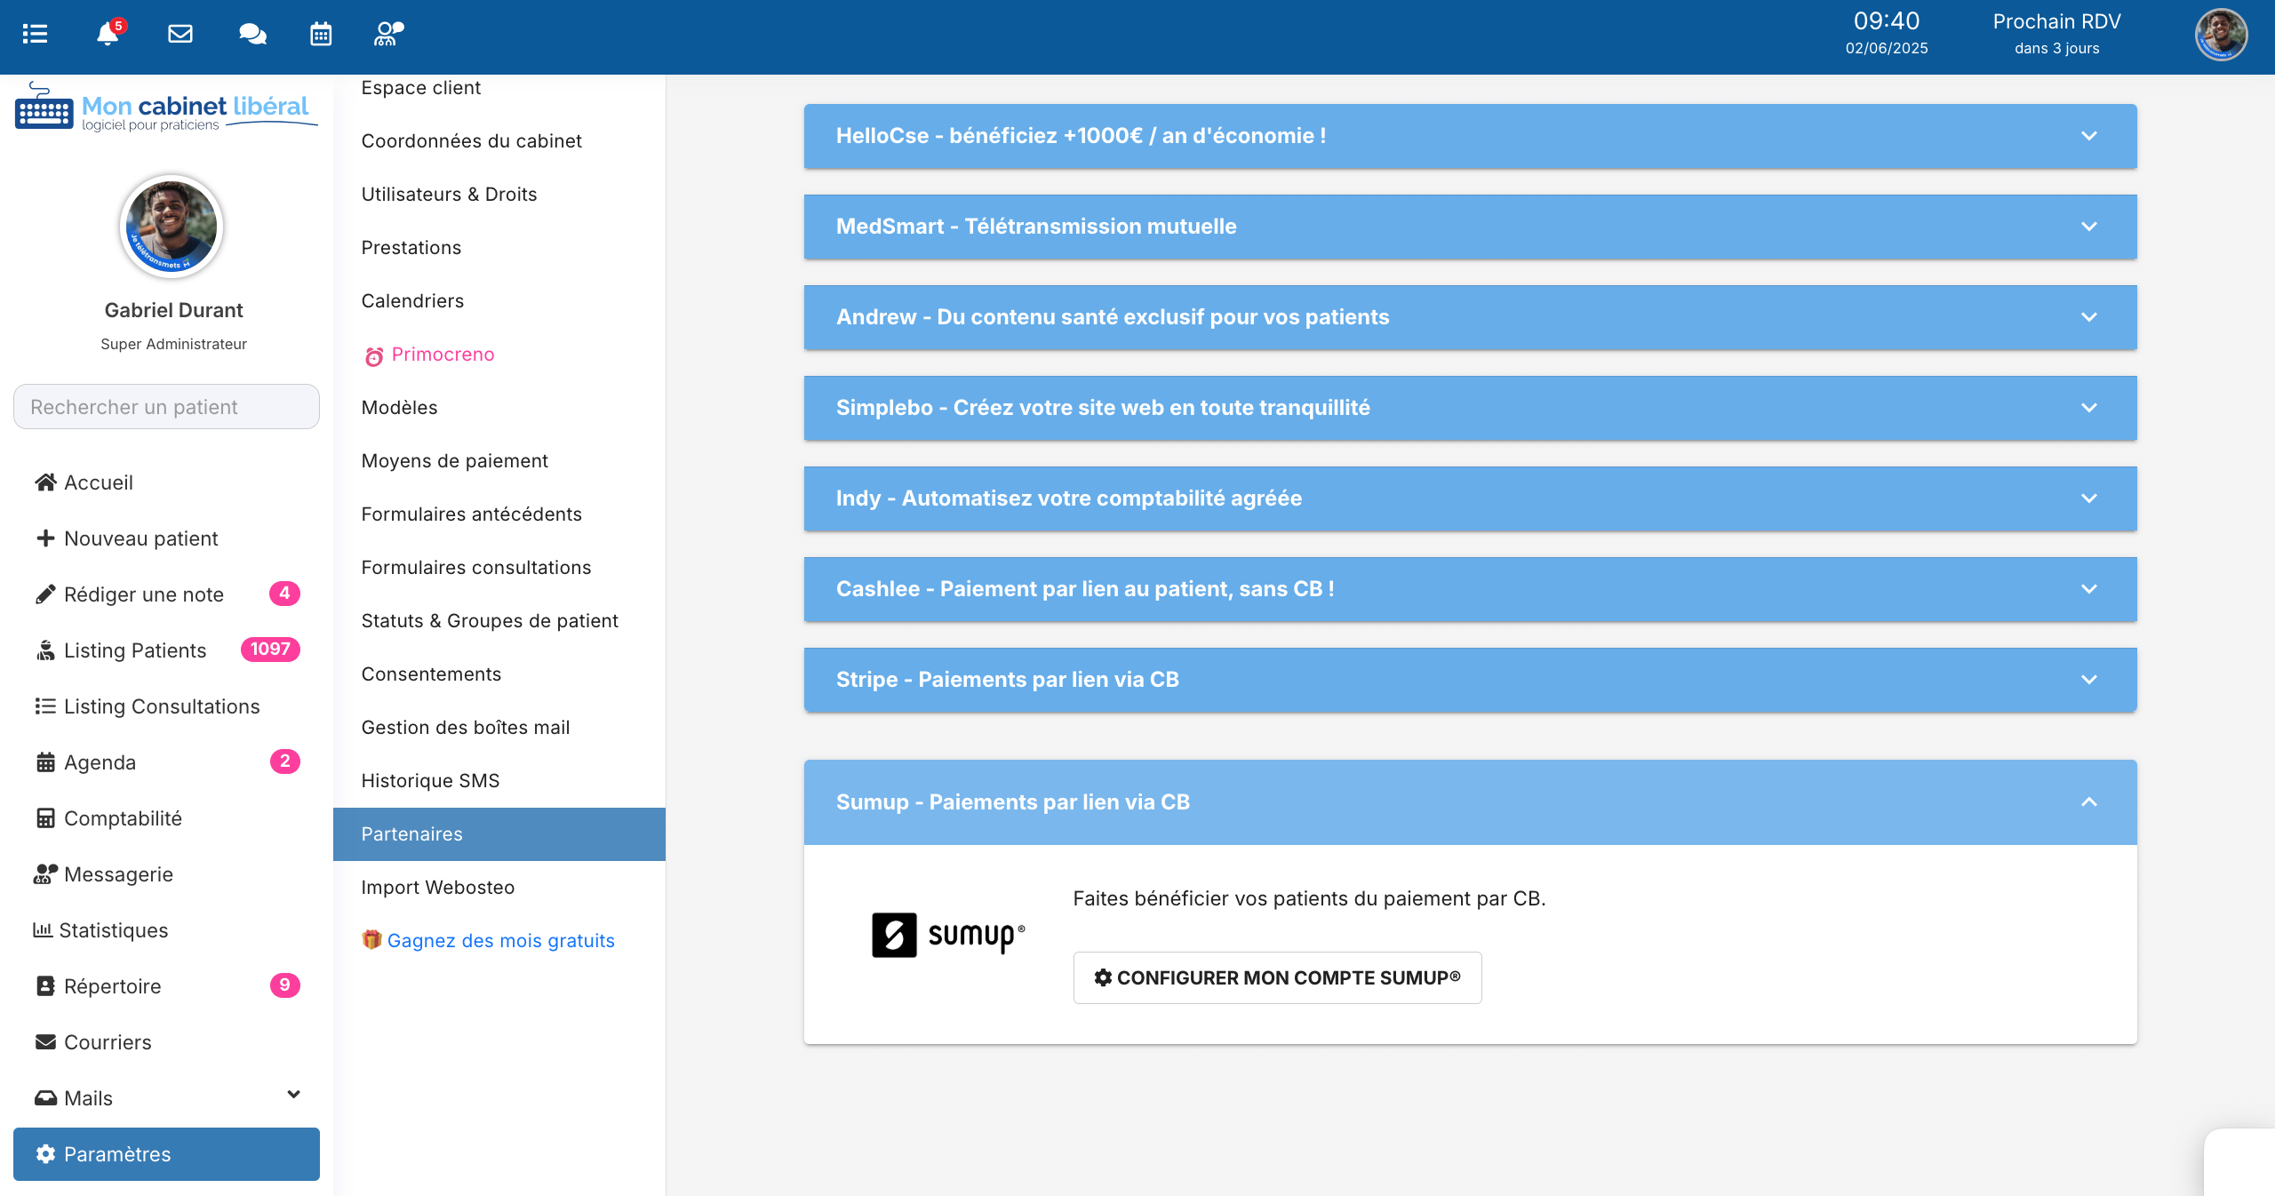Focus the Rechercher un patient search field
2275x1196 pixels.
click(166, 406)
